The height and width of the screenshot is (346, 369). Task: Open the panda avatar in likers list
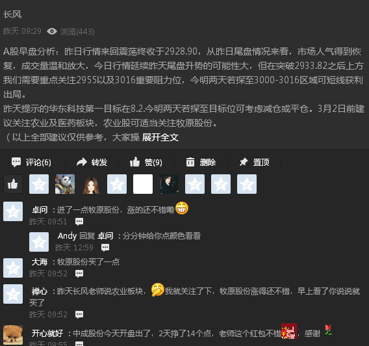tap(65, 184)
